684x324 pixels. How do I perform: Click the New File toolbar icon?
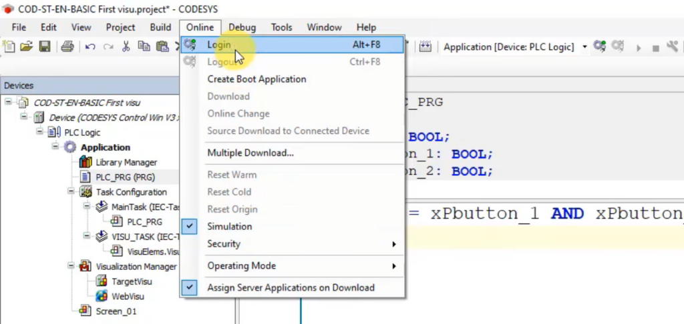pos(9,47)
